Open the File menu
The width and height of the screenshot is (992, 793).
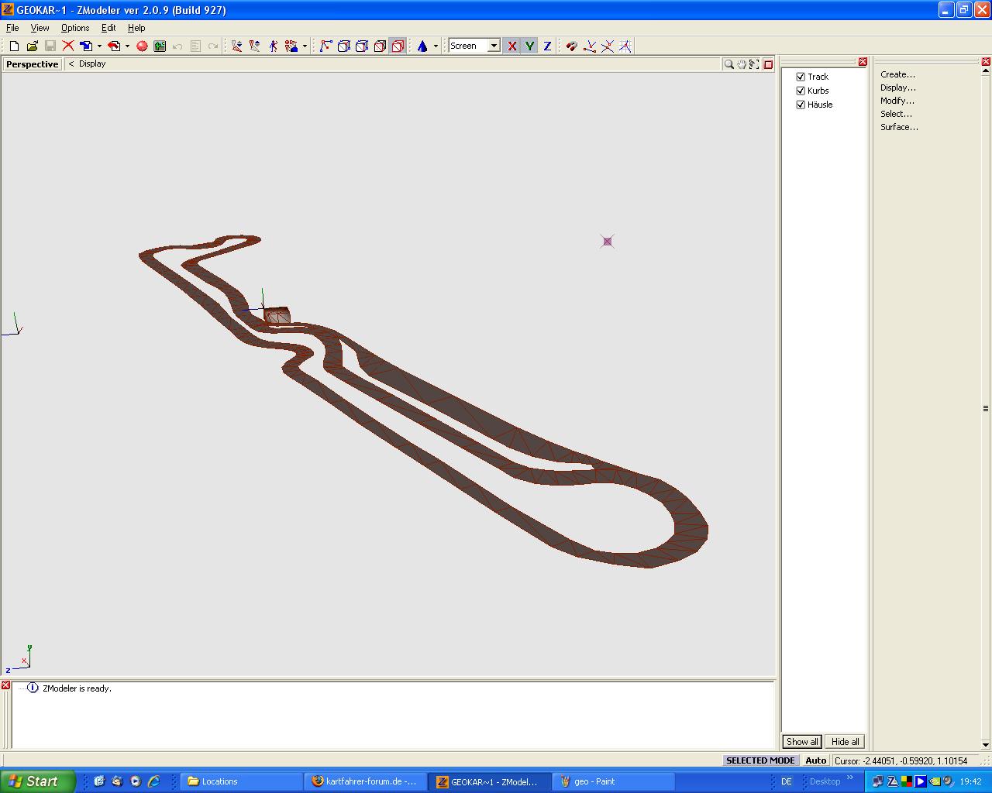[12, 28]
